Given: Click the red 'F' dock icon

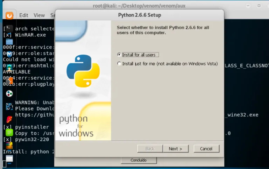Looking at the screenshot, I should click(x=9, y=119).
